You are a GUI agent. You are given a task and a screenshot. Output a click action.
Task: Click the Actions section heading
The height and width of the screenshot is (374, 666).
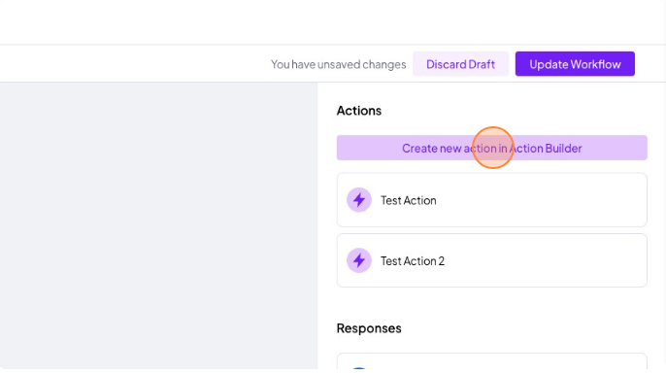coord(359,111)
